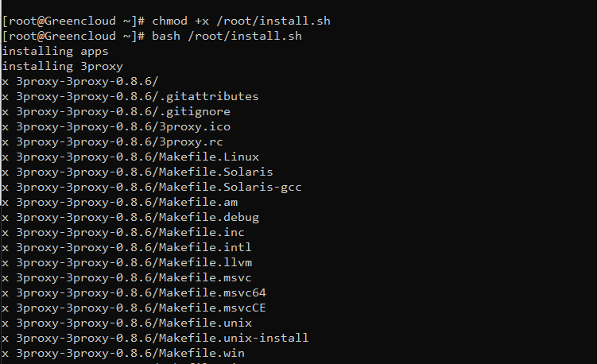Click the Makefile.unix-install entry

(x=155, y=338)
